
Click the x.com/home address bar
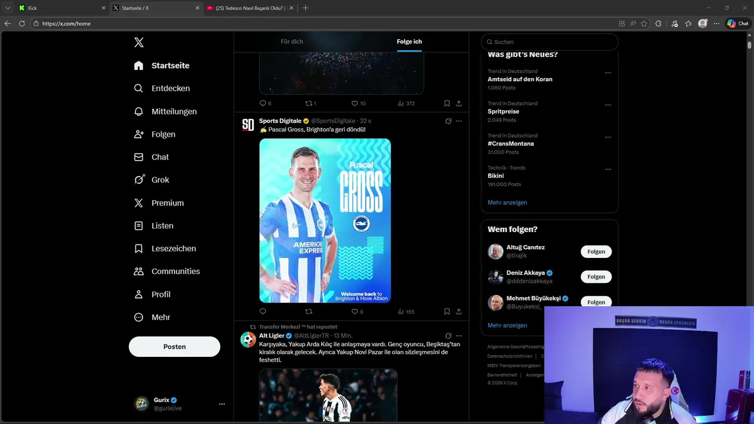coord(324,24)
